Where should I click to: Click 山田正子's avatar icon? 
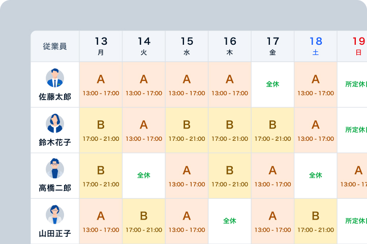[x=55, y=215]
